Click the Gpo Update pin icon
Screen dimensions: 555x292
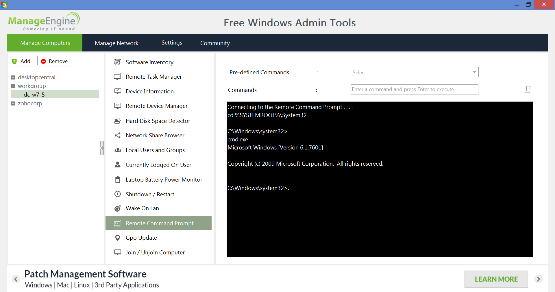[x=117, y=238]
